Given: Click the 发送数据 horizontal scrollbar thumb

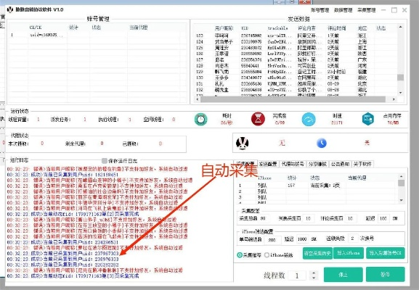Looking at the screenshot, I should (x=293, y=99).
